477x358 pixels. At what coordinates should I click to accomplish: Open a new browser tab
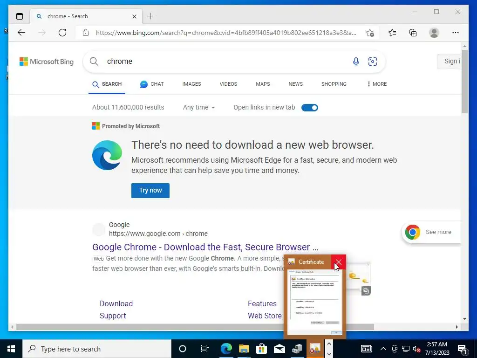click(150, 16)
